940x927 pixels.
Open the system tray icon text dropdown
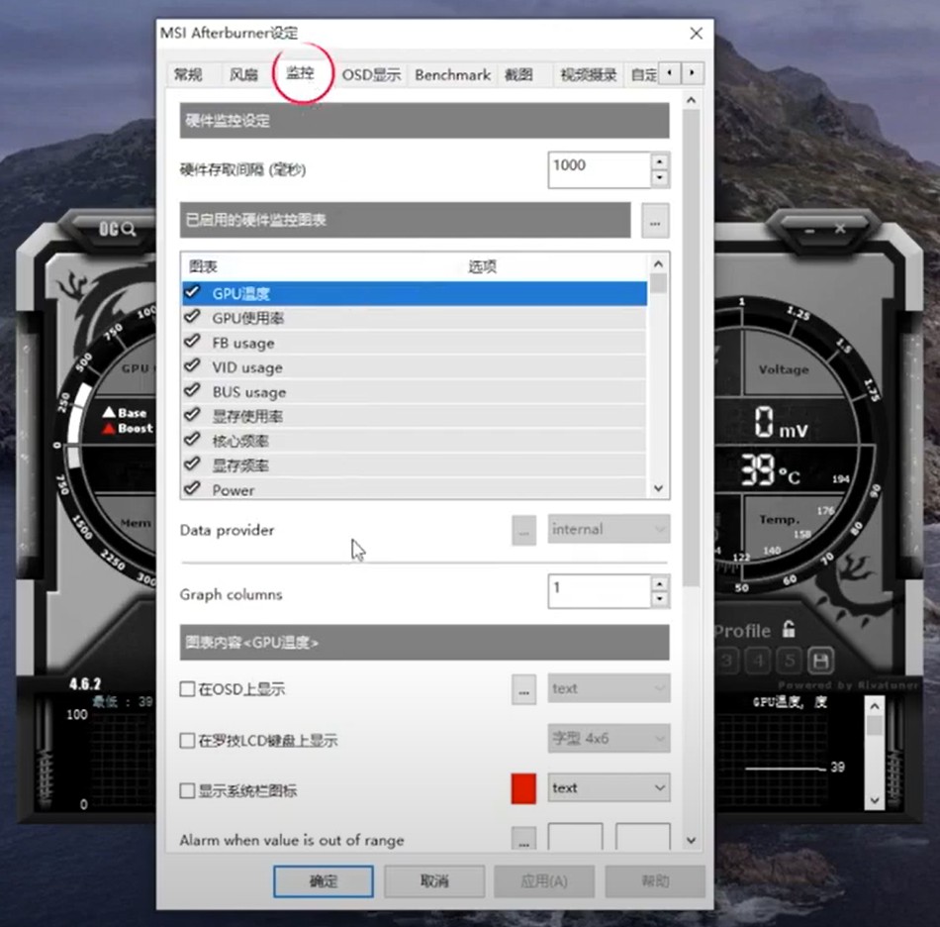coord(609,788)
